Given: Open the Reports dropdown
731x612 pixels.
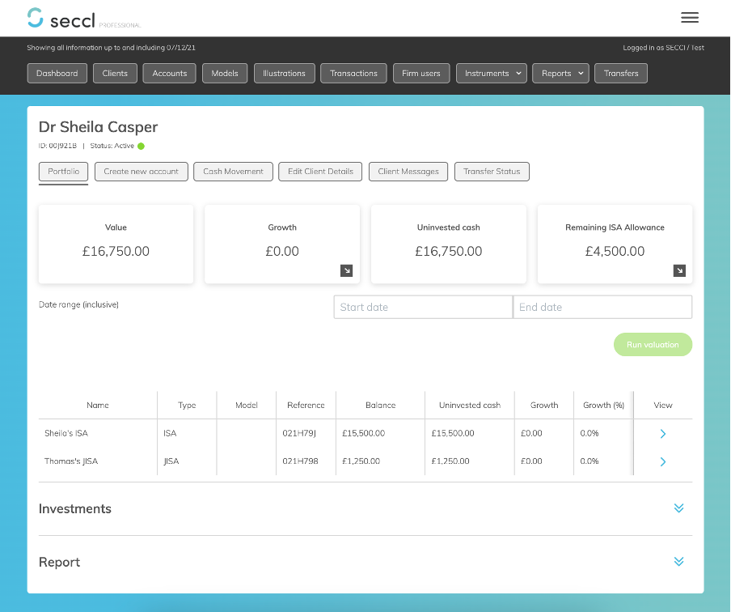Looking at the screenshot, I should pyautogui.click(x=560, y=73).
